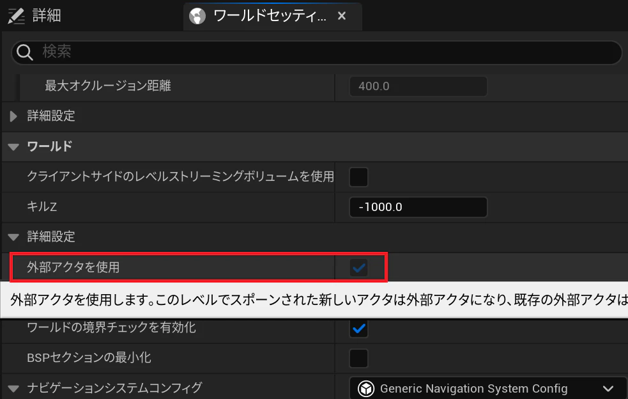Uncheck the 外部アクタを使用 checkbox
This screenshot has width=628, height=399.
(x=358, y=267)
